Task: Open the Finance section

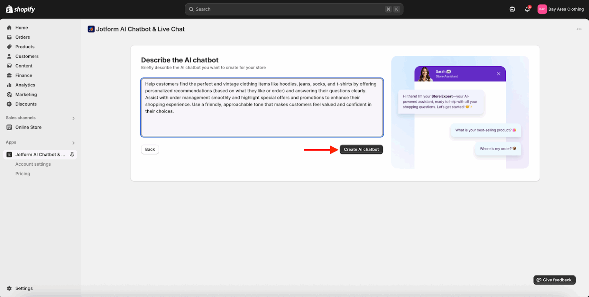Action: tap(24, 75)
